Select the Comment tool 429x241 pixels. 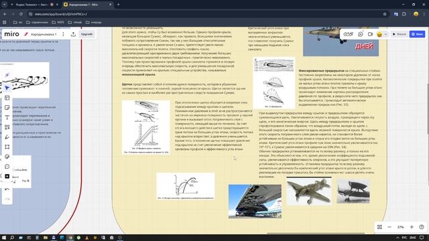tap(7, 167)
